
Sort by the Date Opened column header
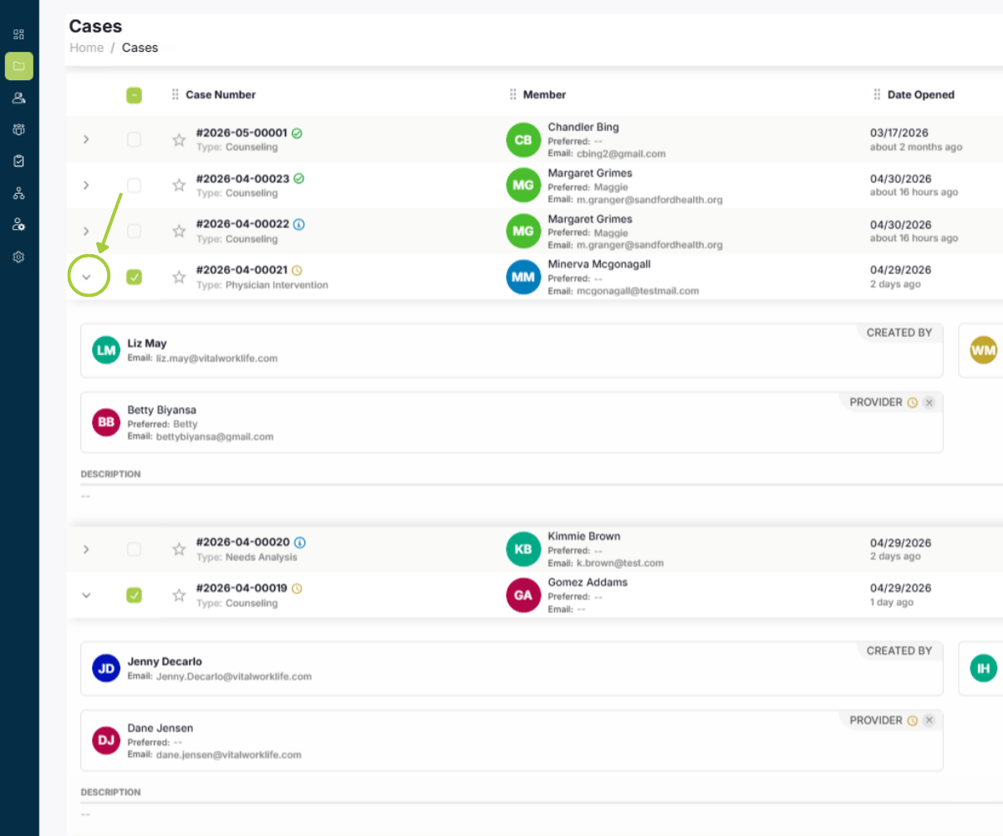click(920, 95)
